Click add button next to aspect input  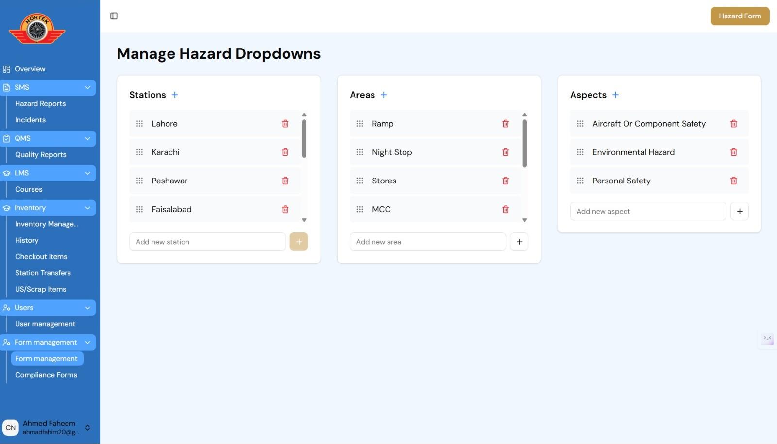(x=740, y=211)
